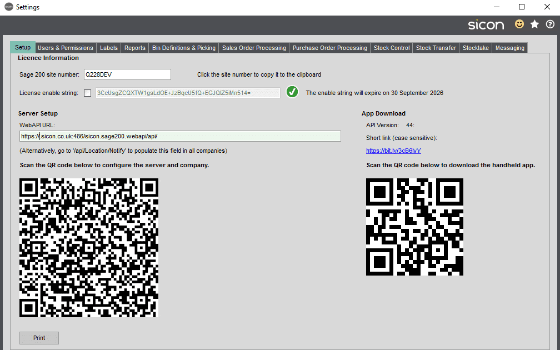Open the Stock Transfer tab

point(436,48)
